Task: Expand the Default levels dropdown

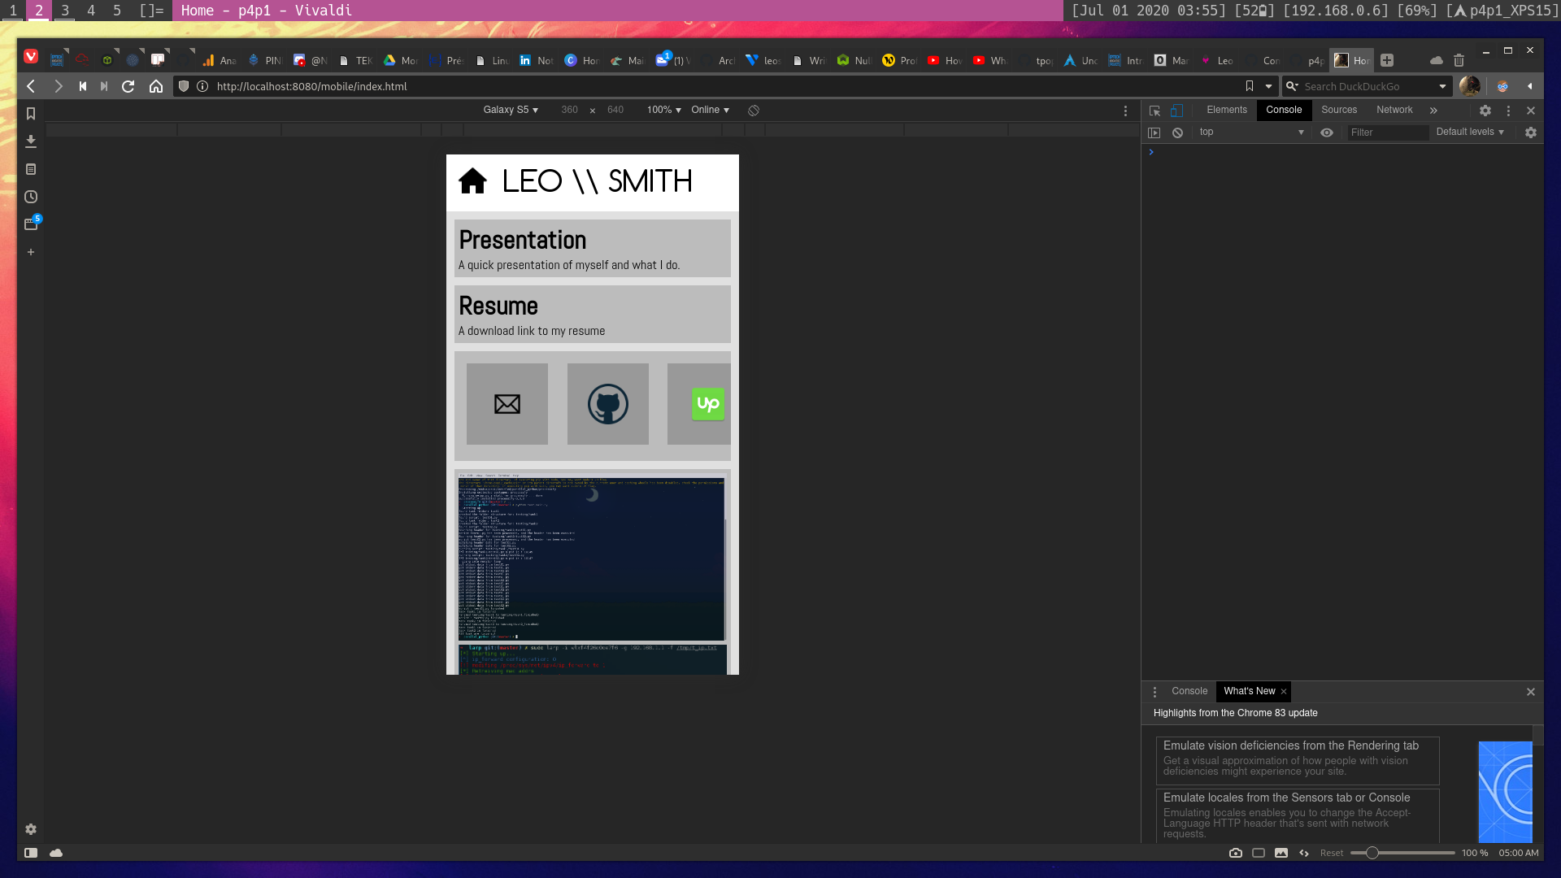Action: pos(1469,132)
